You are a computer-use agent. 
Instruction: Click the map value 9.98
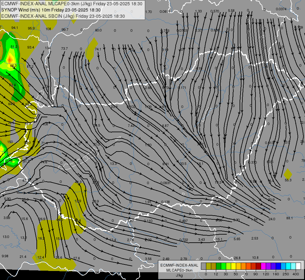click(5, 256)
